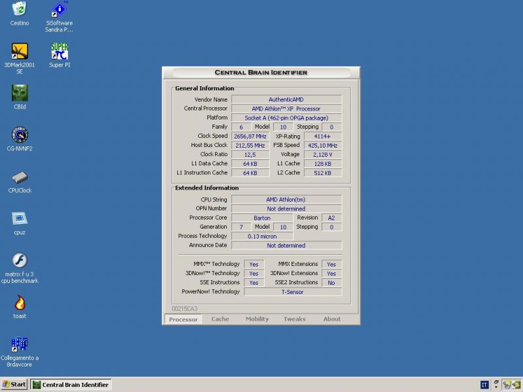523x392 pixels.
Task: Click the Generation 7 value
Action: [x=241, y=227]
